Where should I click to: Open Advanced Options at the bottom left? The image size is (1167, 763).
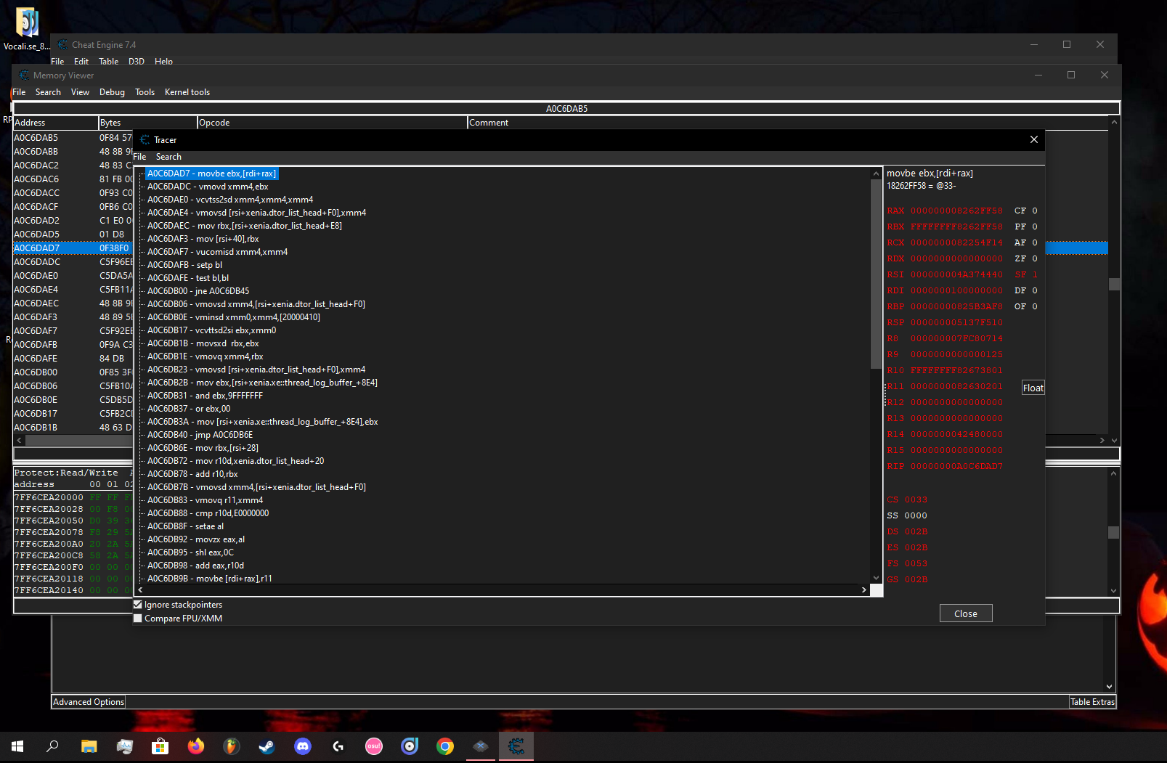point(87,701)
